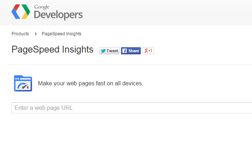This screenshot has width=252, height=144.
Task: Click the Twitter bird icon
Action: pyautogui.click(x=103, y=51)
